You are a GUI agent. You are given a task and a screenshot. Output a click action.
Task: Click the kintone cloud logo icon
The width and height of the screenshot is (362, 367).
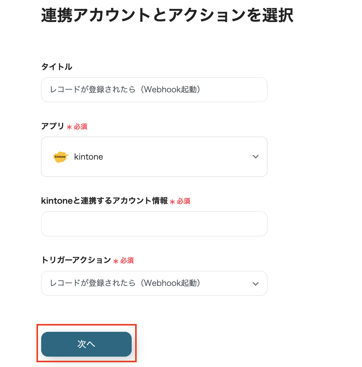click(x=60, y=157)
